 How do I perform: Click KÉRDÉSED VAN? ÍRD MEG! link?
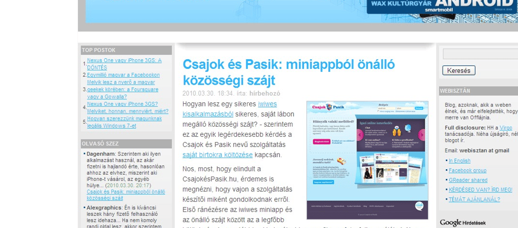pyautogui.click(x=480, y=189)
